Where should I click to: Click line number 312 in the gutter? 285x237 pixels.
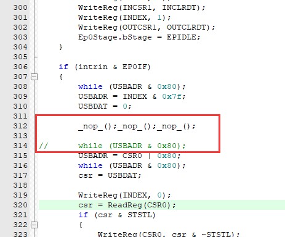click(20, 126)
